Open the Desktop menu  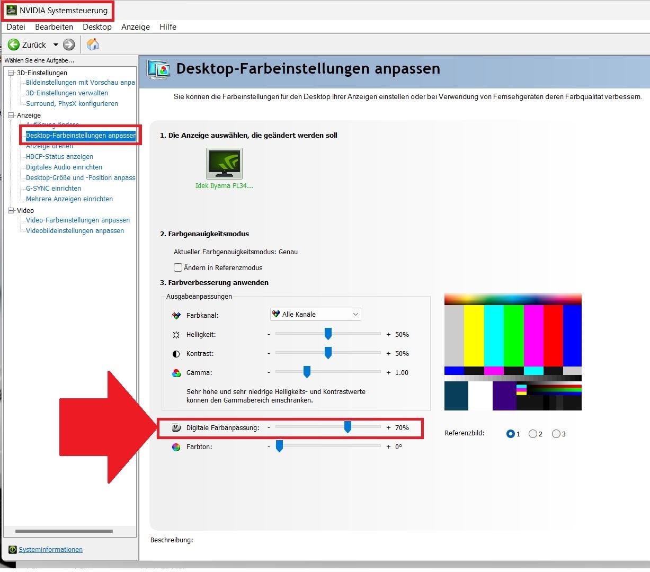coord(97,27)
